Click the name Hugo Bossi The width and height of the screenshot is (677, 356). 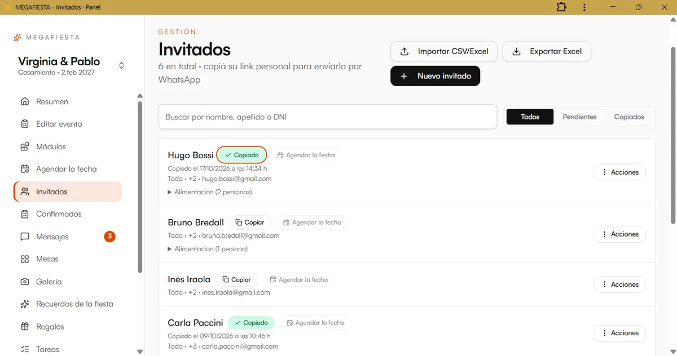pos(191,155)
